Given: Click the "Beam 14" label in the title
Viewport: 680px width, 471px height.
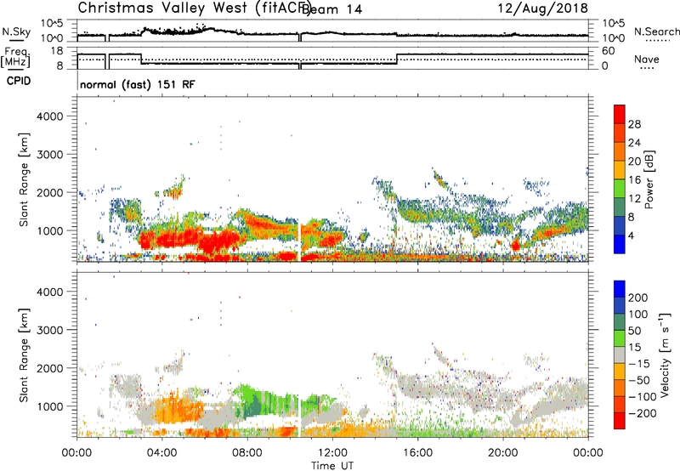Looking at the screenshot, I should point(331,9).
